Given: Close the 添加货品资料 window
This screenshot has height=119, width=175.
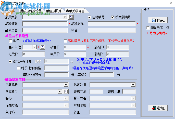Looking at the screenshot, I should click(171, 3).
